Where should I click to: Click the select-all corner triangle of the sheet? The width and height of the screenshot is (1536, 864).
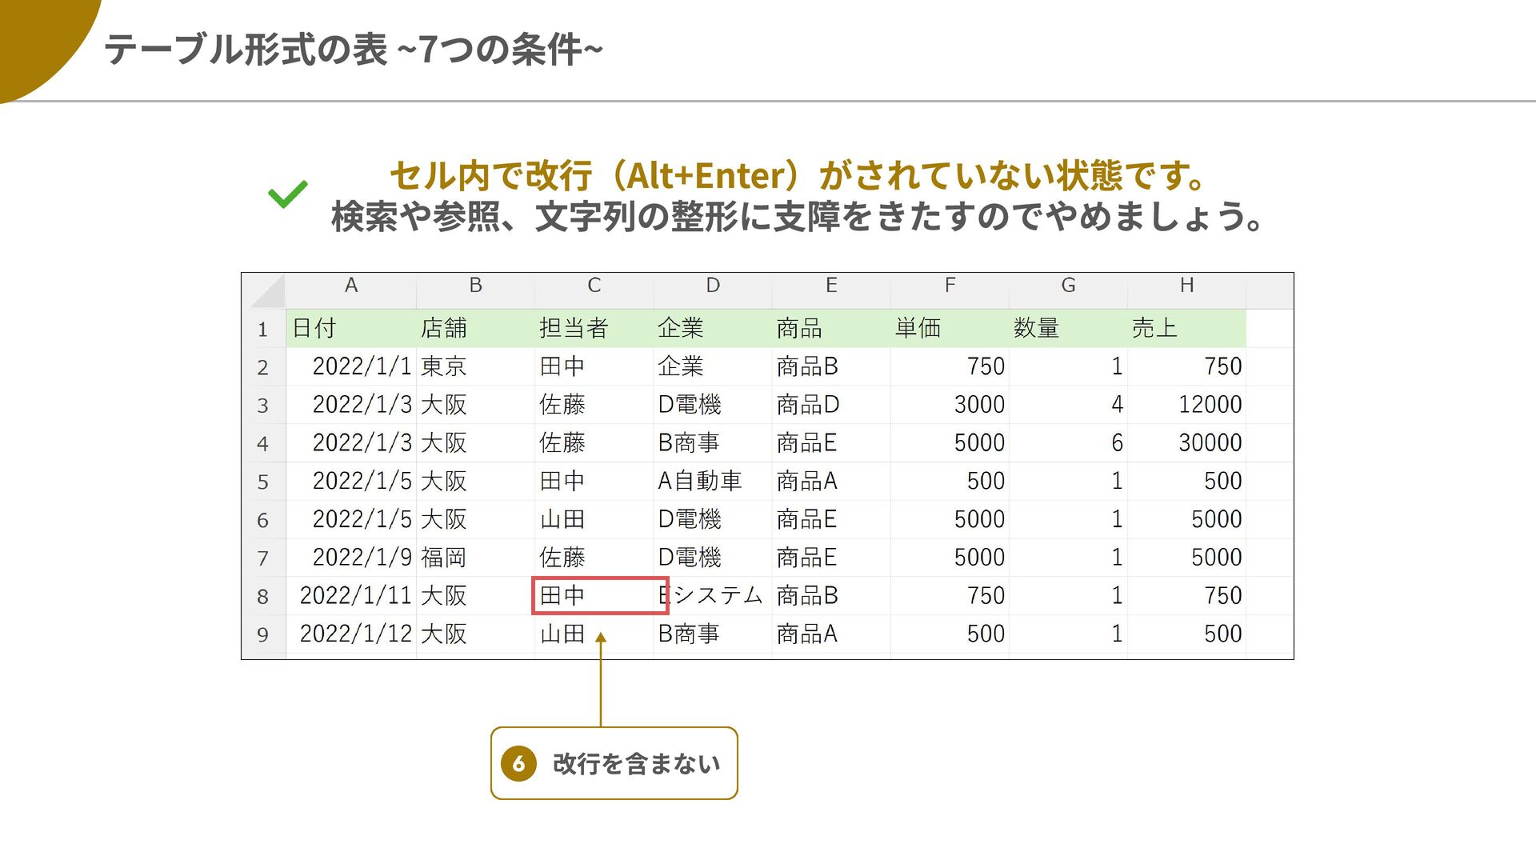click(267, 291)
